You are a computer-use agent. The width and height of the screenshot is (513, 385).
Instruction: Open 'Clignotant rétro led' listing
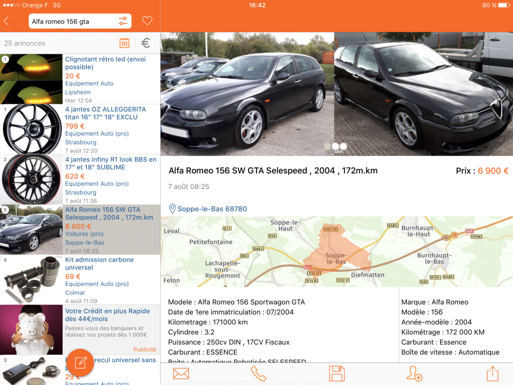click(80, 79)
